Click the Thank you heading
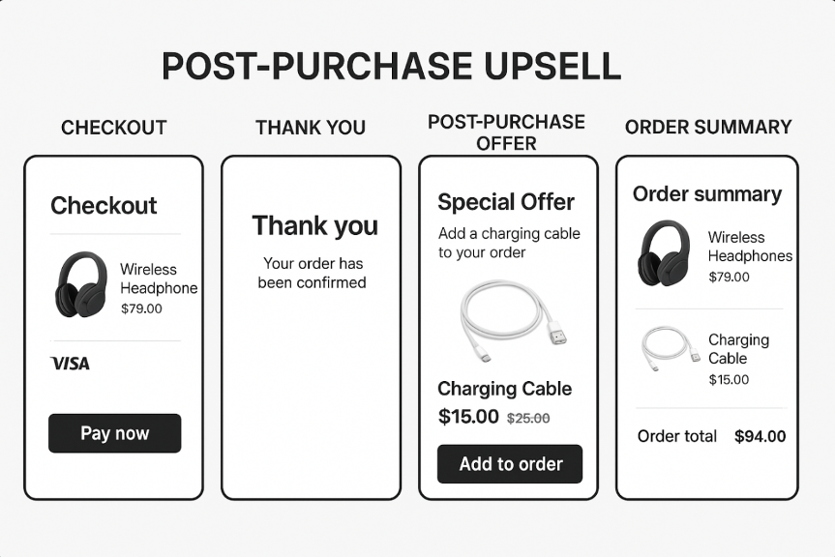The height and width of the screenshot is (557, 836). pos(314,226)
